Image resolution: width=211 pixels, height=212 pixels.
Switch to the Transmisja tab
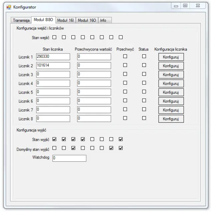coord(21,20)
